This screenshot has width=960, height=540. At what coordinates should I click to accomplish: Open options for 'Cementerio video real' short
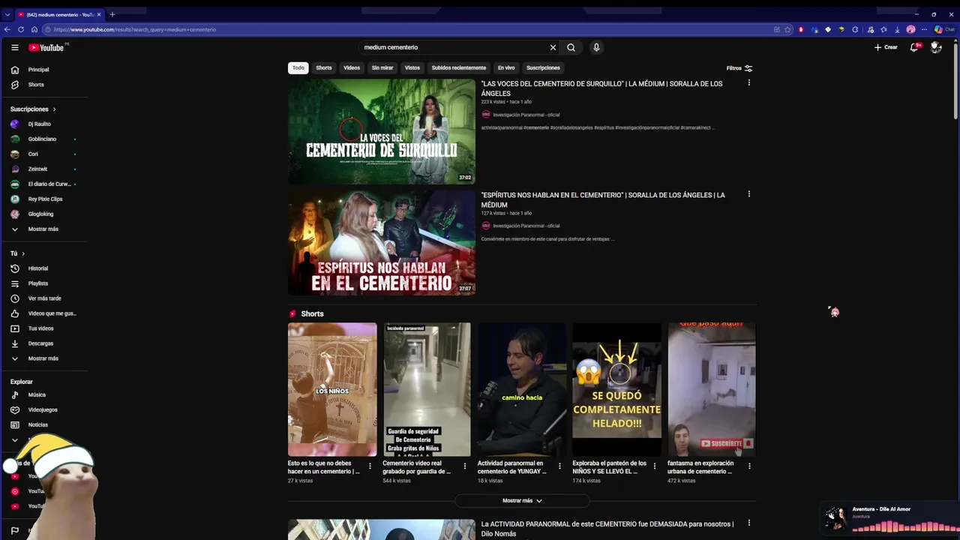coord(464,466)
